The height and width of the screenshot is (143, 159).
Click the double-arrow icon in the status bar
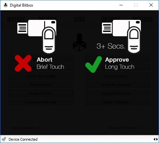click(x=156, y=139)
